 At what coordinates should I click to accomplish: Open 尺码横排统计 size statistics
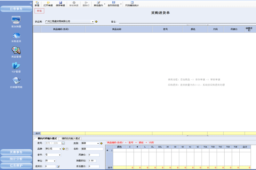132,4
